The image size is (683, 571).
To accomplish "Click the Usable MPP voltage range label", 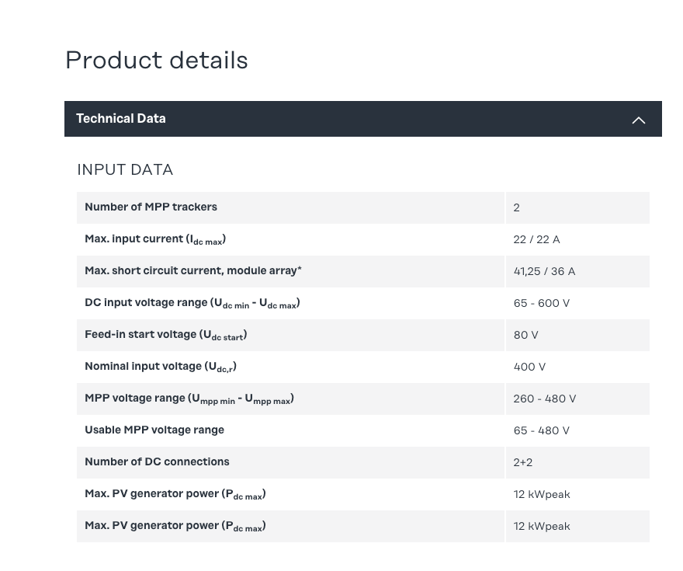I will point(154,430).
